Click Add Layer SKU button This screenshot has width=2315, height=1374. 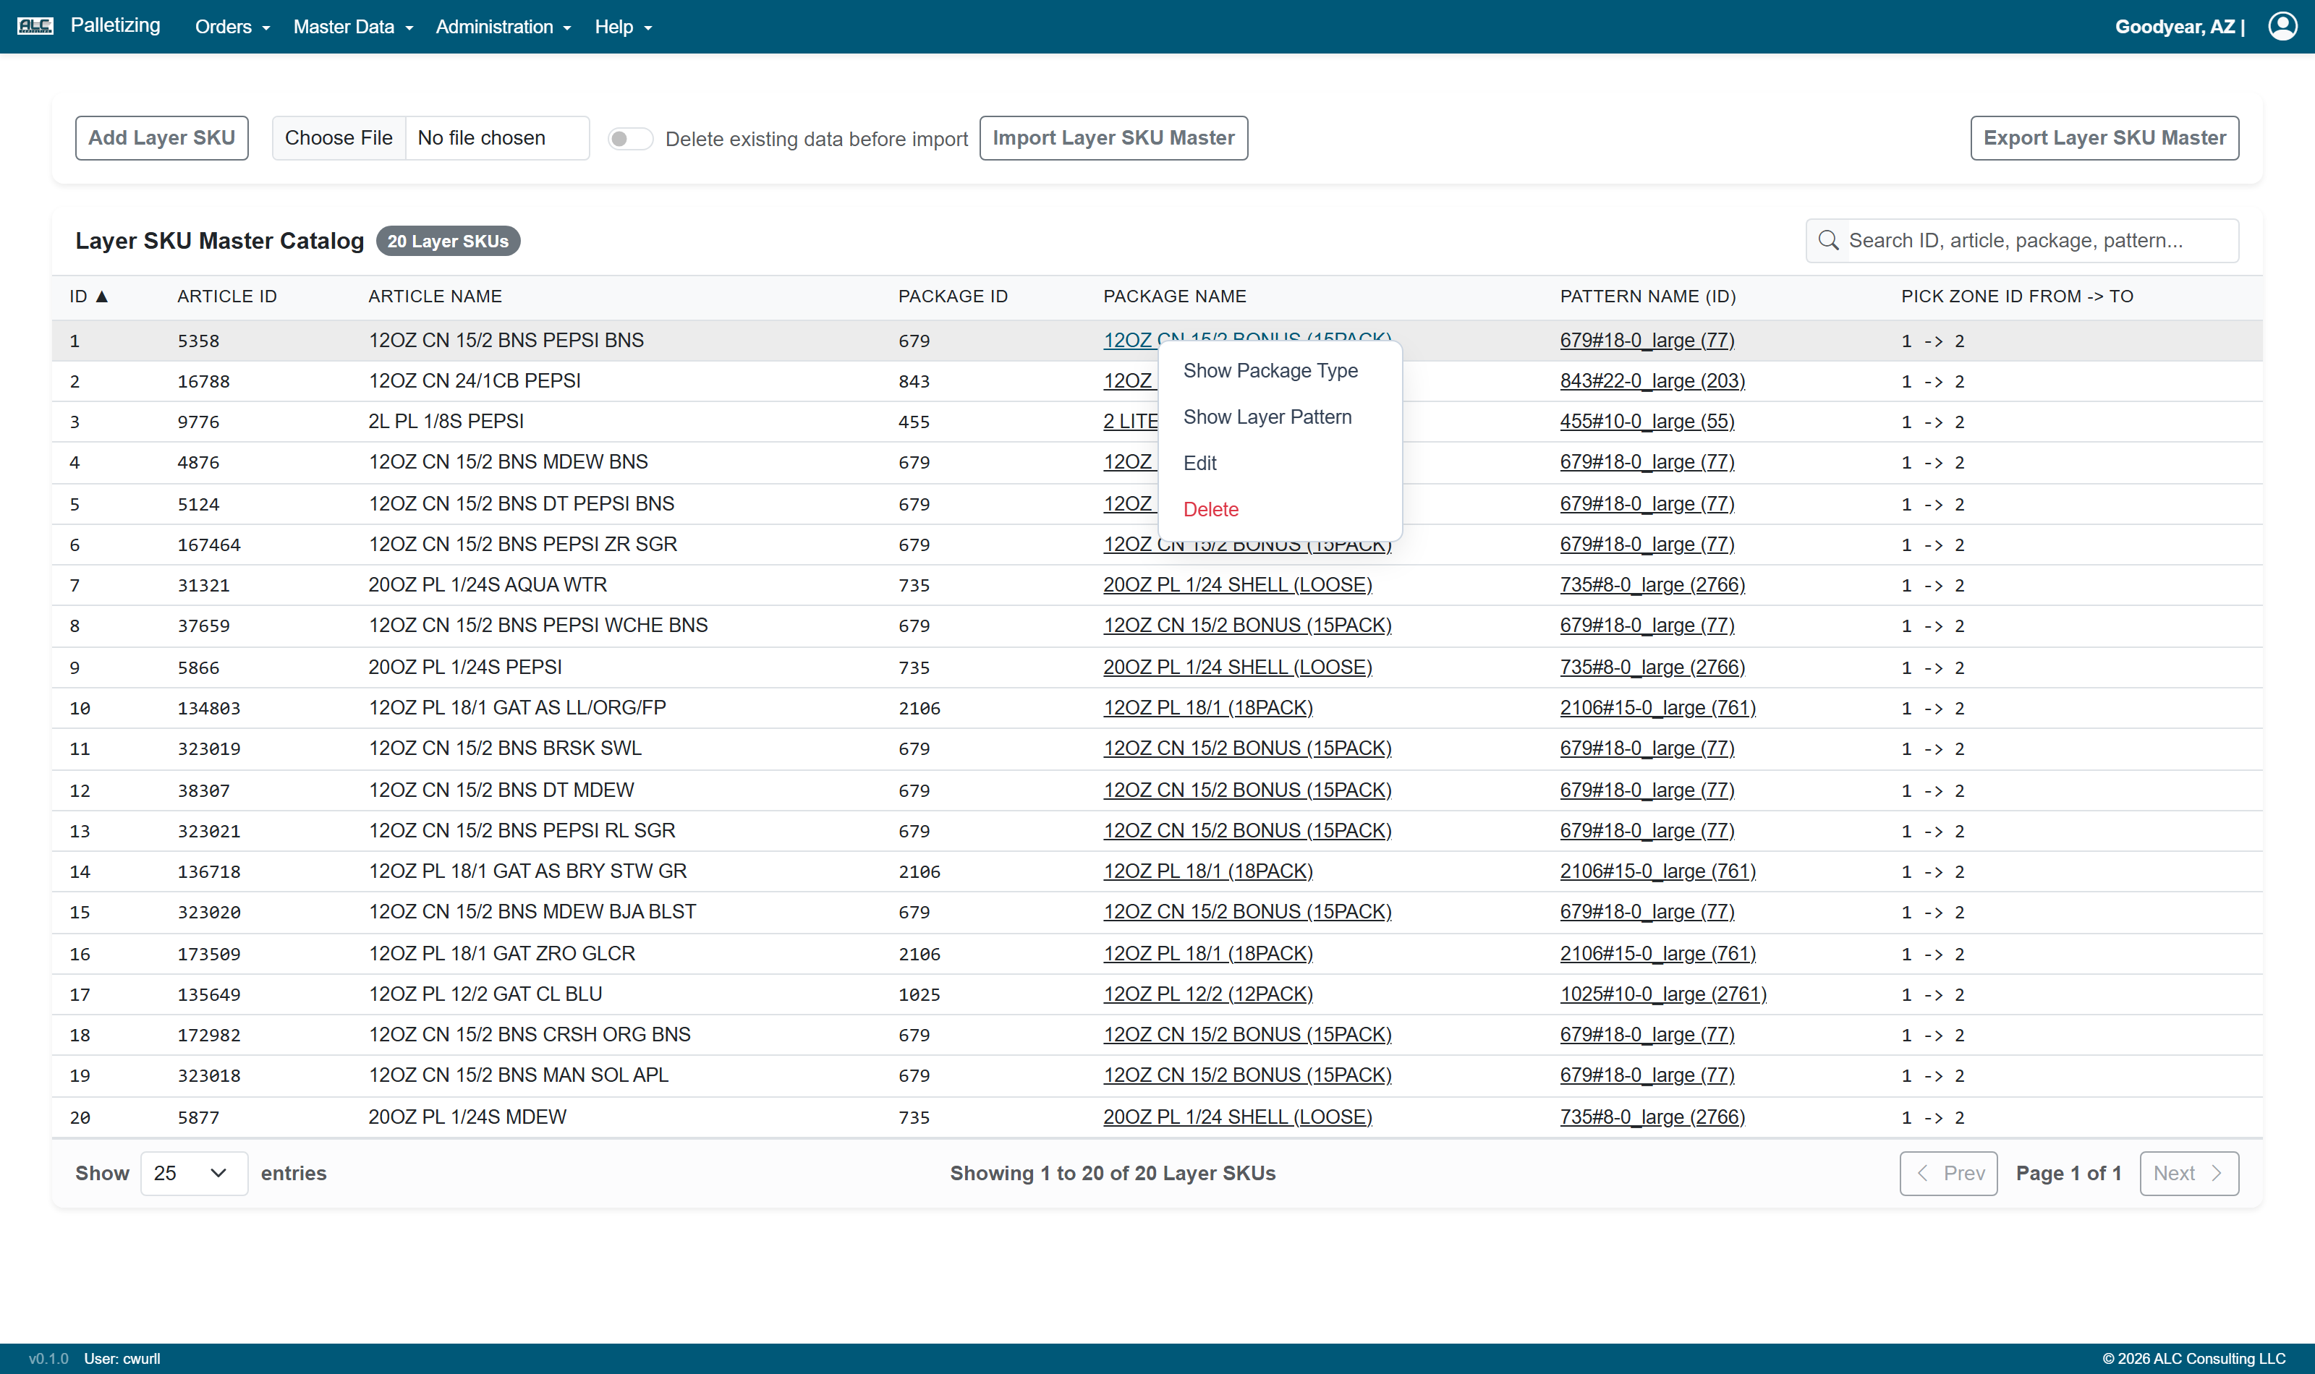pos(161,138)
